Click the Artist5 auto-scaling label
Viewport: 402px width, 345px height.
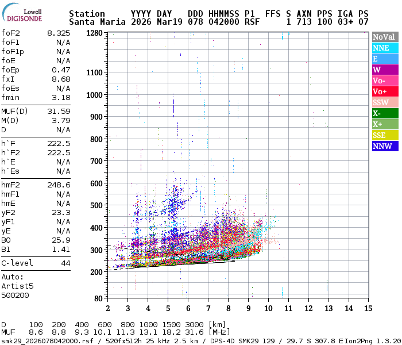click(17, 286)
